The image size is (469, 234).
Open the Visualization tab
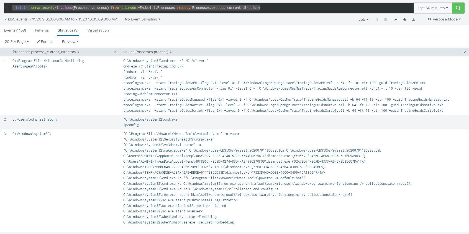pyautogui.click(x=98, y=30)
